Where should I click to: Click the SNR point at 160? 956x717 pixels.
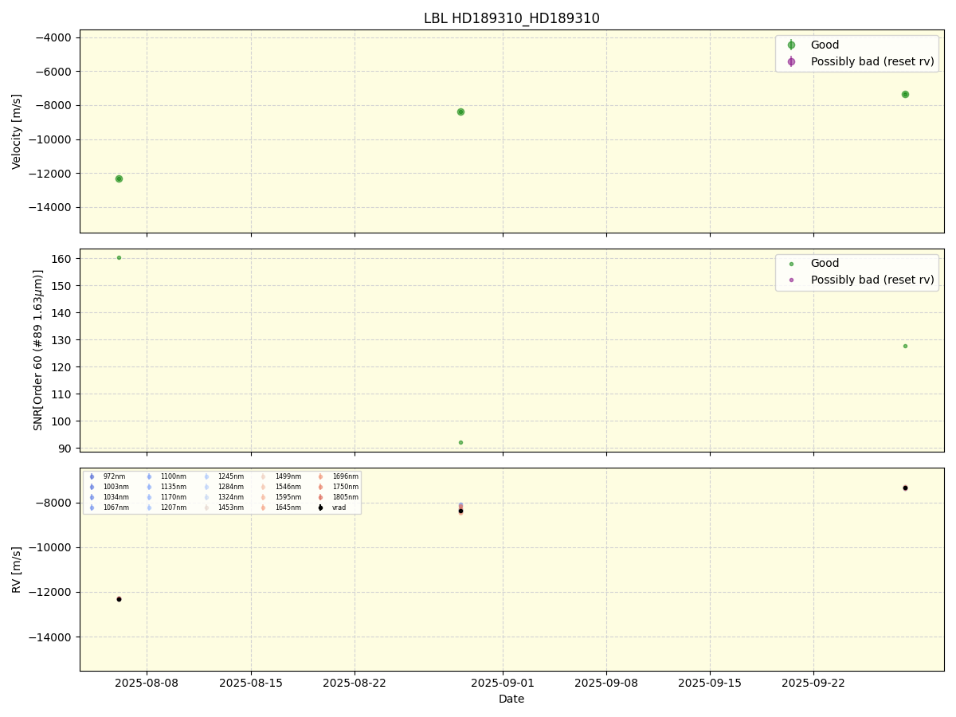[x=119, y=257]
